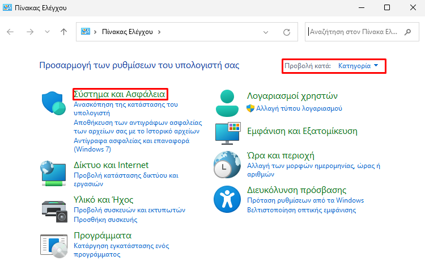
Task: Click the Ease of Access icon
Action: tap(227, 199)
